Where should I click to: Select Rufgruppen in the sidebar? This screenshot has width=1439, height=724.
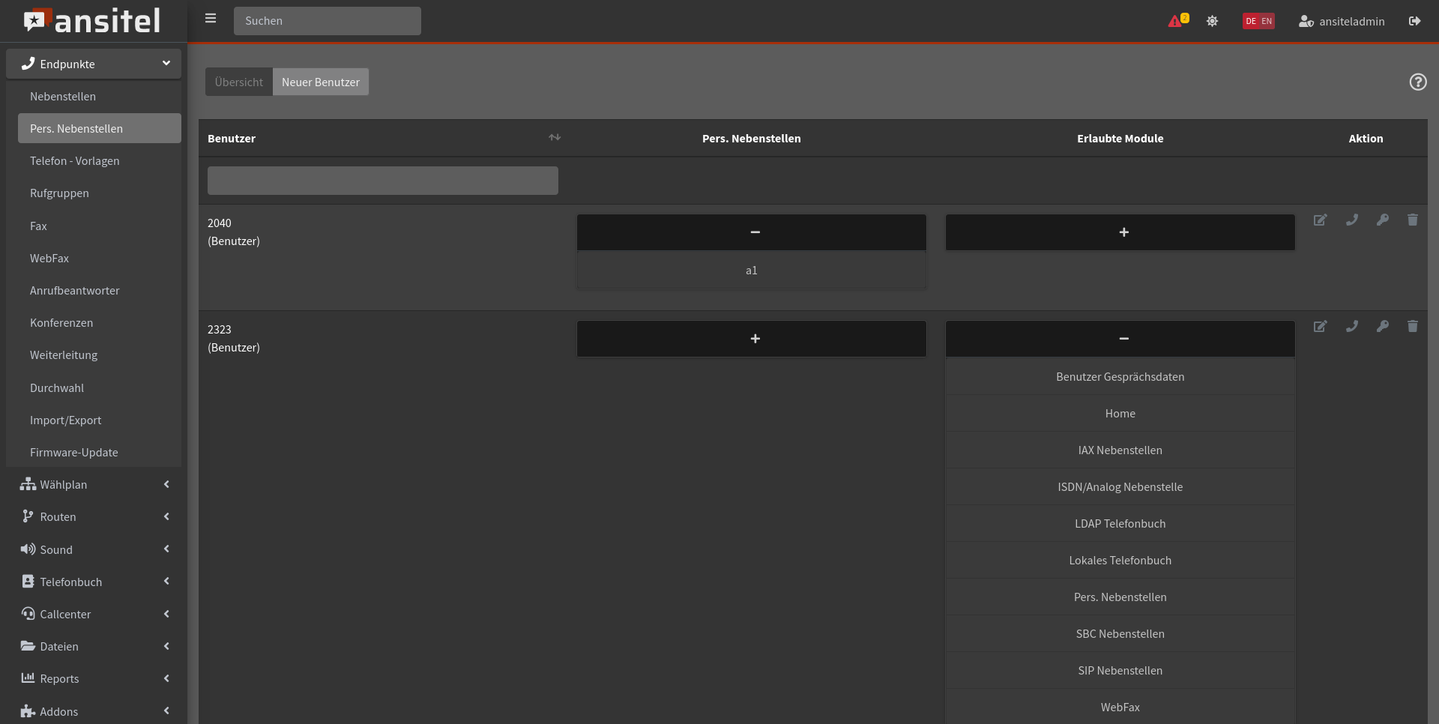click(59, 193)
